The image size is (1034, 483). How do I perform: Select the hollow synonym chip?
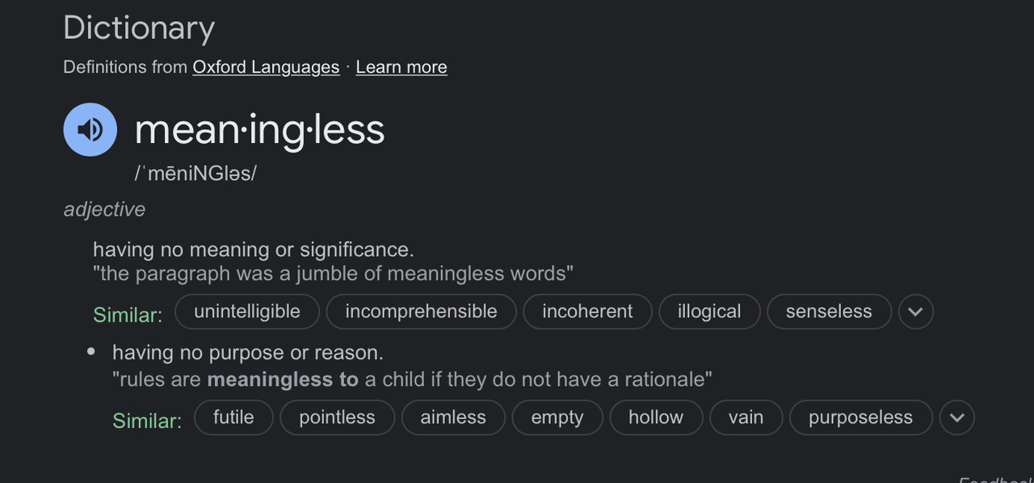click(656, 418)
